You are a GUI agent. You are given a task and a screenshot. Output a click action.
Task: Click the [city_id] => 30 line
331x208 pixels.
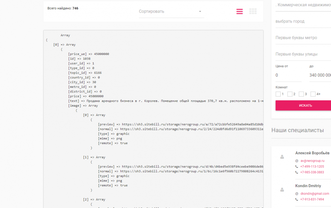point(82,82)
